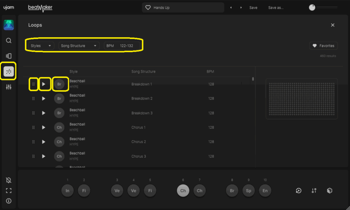This screenshot has height=210, width=350.
Task: Select the Breakdown 1 text in list
Action: (141, 84)
